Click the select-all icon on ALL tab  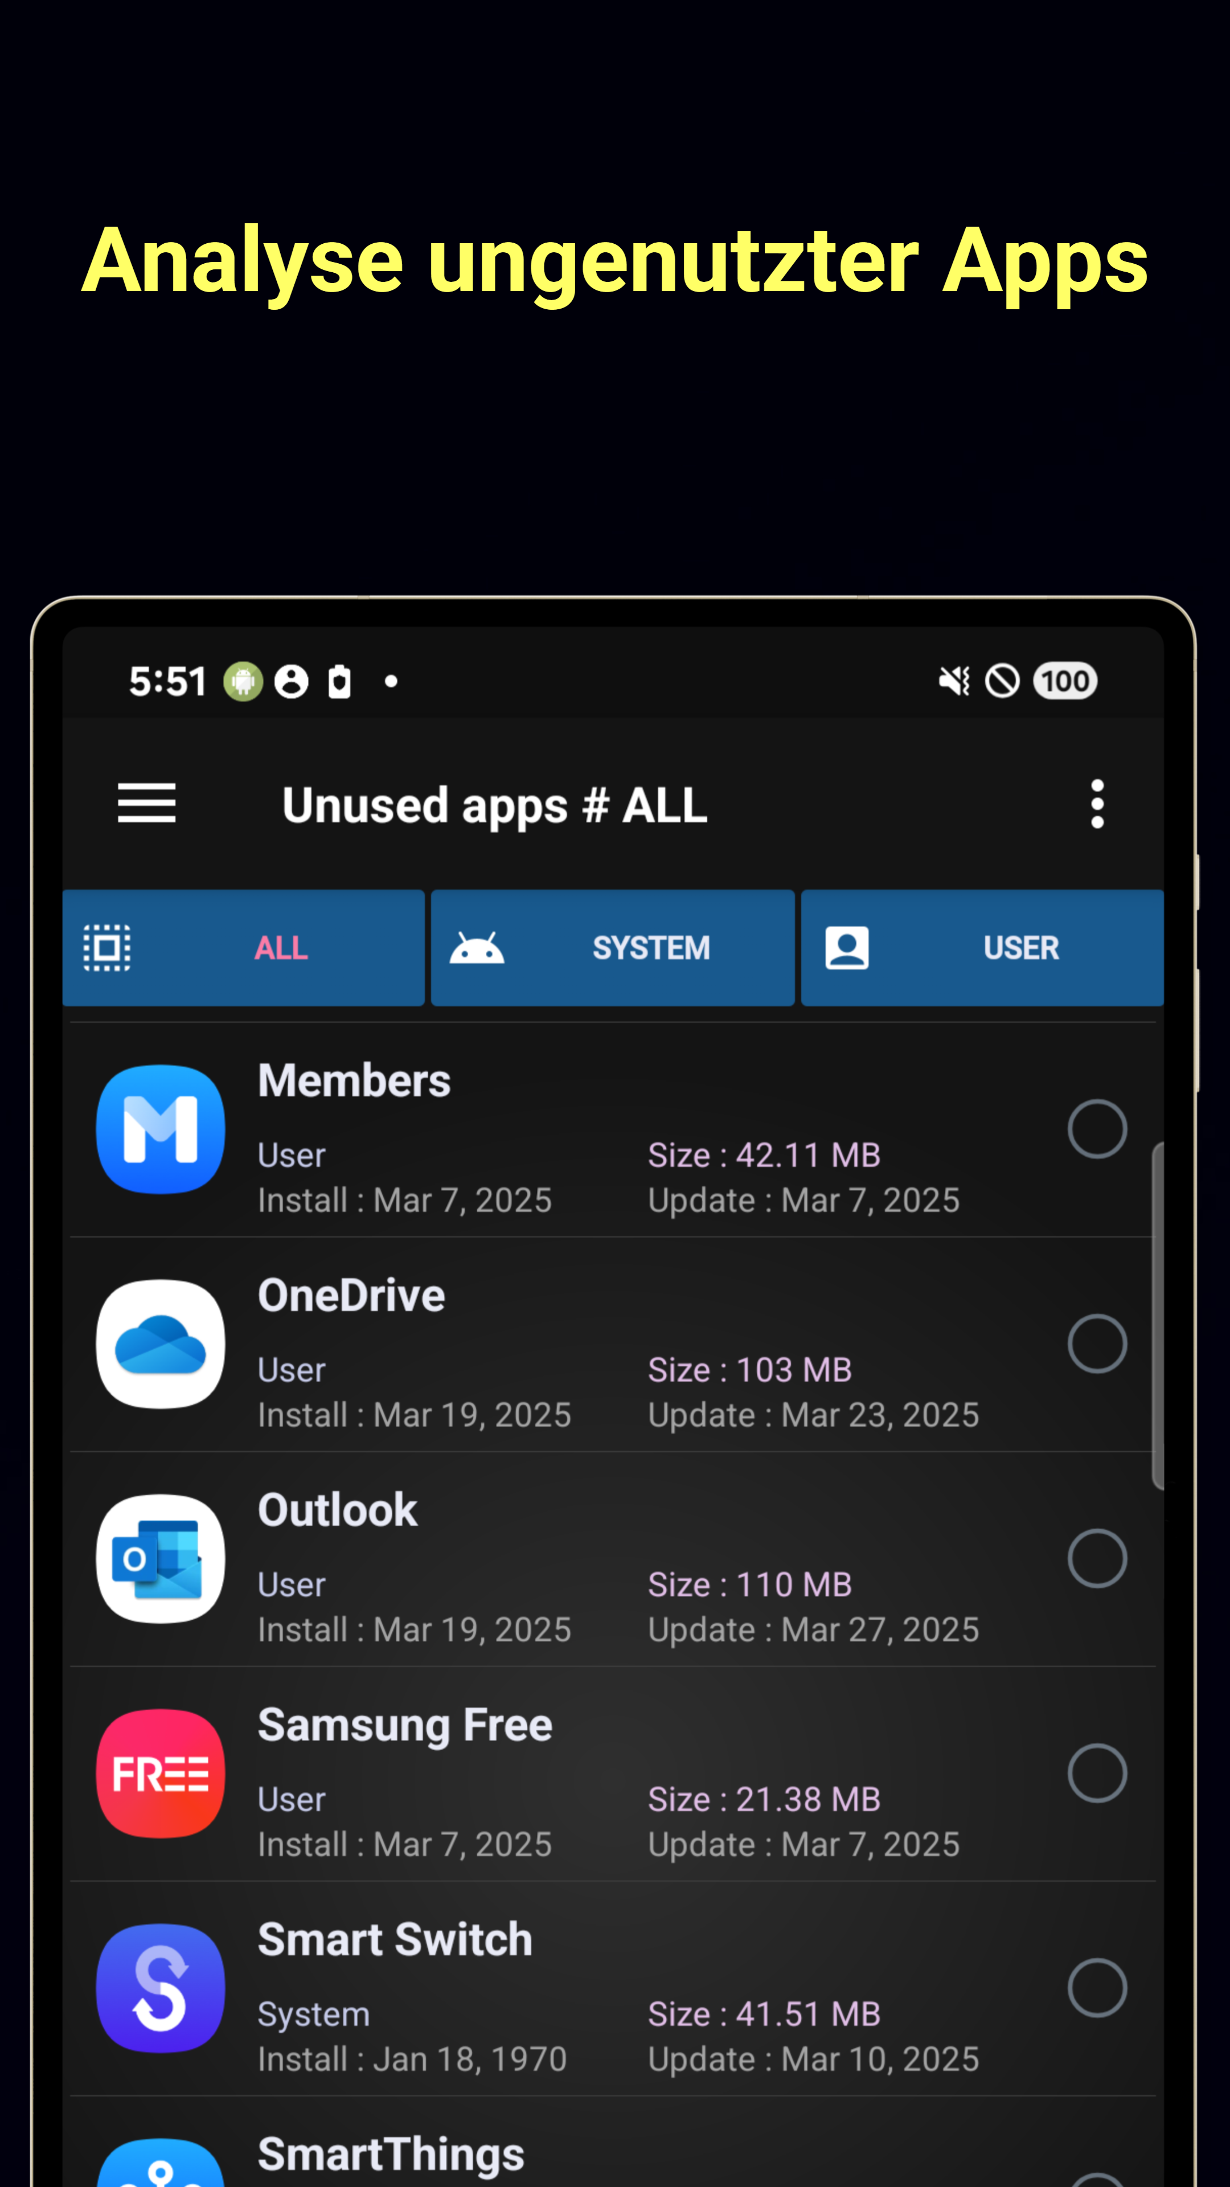click(x=107, y=948)
